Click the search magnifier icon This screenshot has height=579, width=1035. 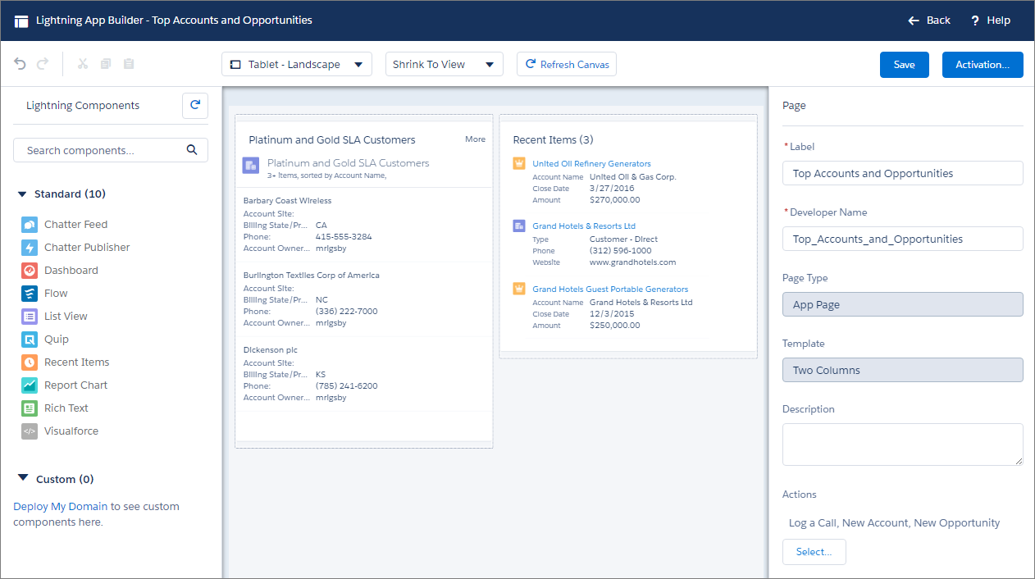pyautogui.click(x=192, y=150)
